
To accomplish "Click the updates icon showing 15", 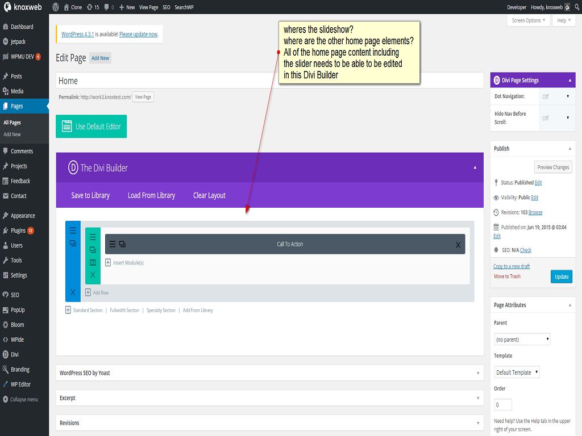I will [89, 7].
